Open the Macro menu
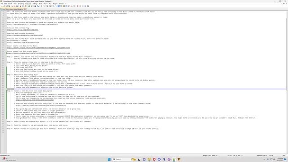 click(45, 4)
